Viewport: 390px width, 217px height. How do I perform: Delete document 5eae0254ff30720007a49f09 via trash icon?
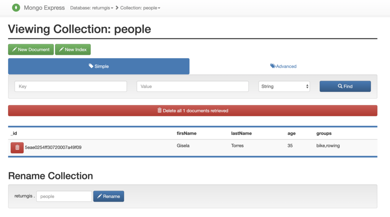point(17,147)
